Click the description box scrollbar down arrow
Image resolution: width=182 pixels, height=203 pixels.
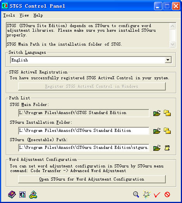point(173,44)
